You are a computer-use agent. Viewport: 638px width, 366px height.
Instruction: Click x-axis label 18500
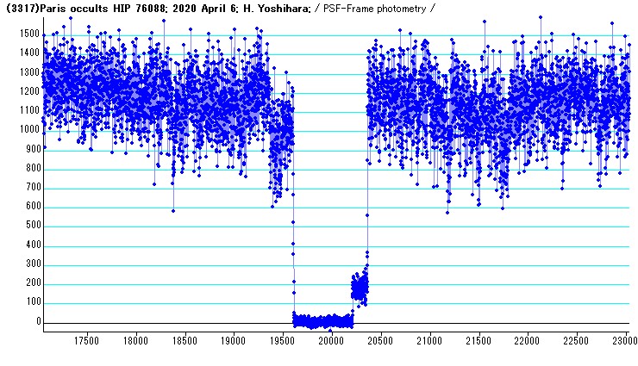point(185,340)
